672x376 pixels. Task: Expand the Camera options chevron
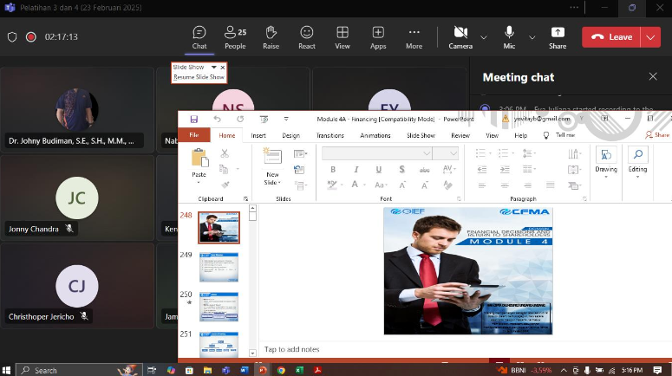[x=484, y=37]
